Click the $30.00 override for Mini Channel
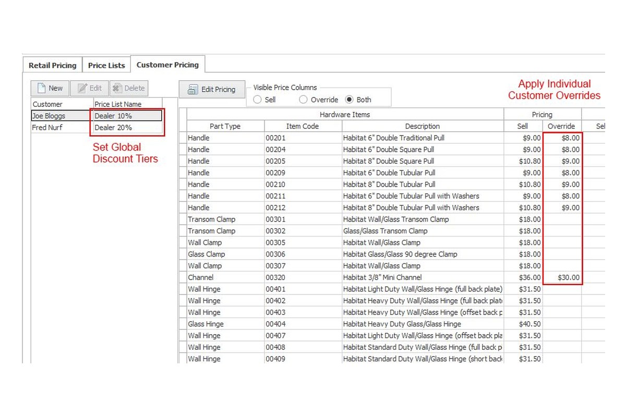Screen dimensions: 626x417 pos(562,277)
